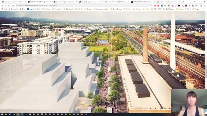207x116 pixels.
Task: Open the red Acrobat taskbar icon
Action: [x=42, y=114]
